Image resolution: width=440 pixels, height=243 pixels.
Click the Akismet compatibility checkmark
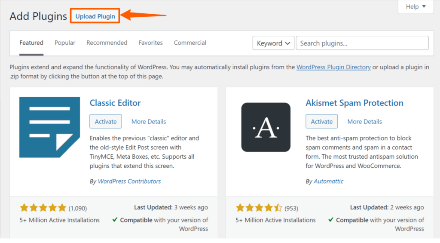pos(331,219)
